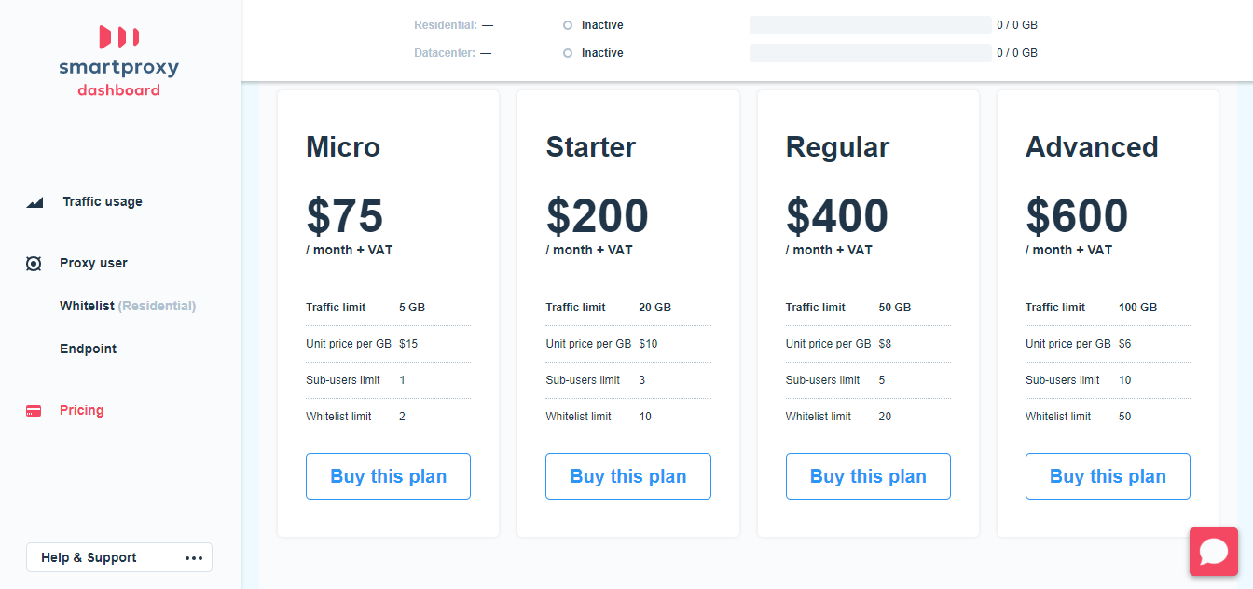Click the Residential usage progress bar
Image resolution: width=1253 pixels, height=589 pixels.
coord(870,24)
